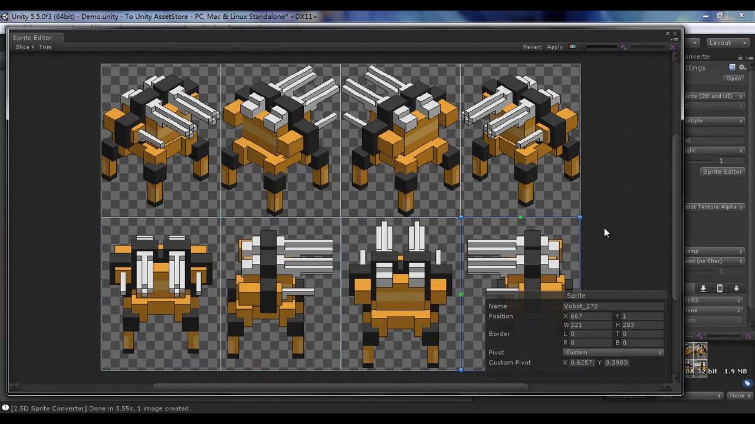This screenshot has height=424, width=755.
Task: Toggle RGB/alpha color view in Sprite Editor
Action: point(572,47)
